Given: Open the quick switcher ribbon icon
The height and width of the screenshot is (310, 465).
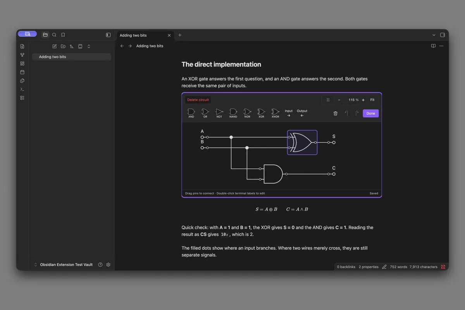Looking at the screenshot, I should pos(22,46).
